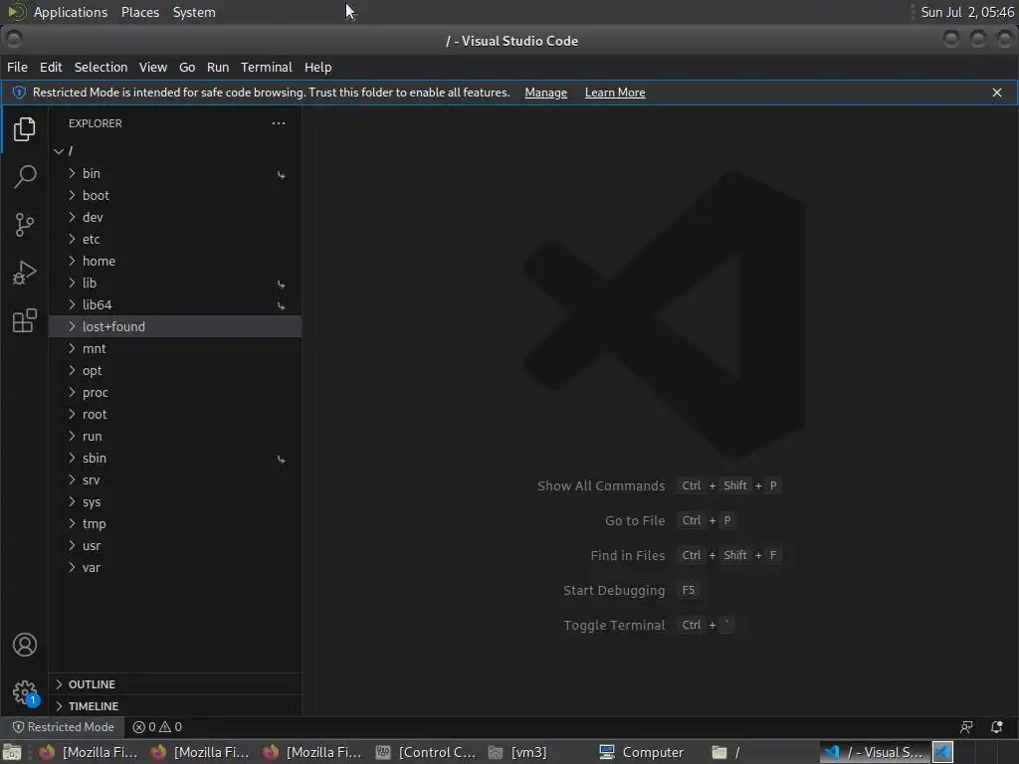Click the VS Code icon at the taskbar end
The image size is (1019, 764).
(x=943, y=752)
